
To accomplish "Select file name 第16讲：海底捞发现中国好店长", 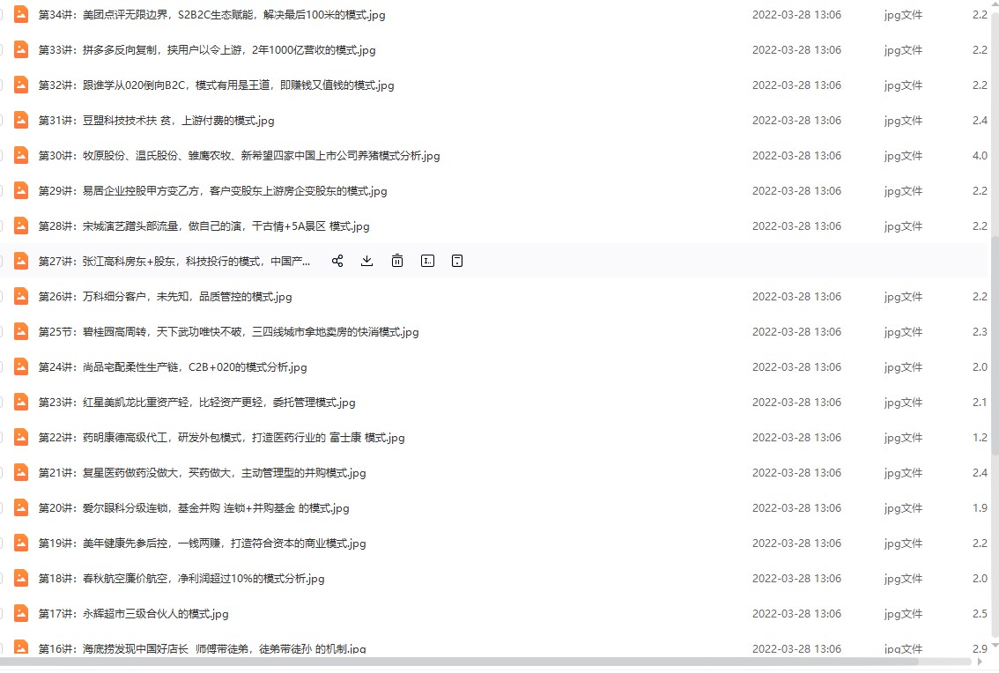I will (x=202, y=649).
